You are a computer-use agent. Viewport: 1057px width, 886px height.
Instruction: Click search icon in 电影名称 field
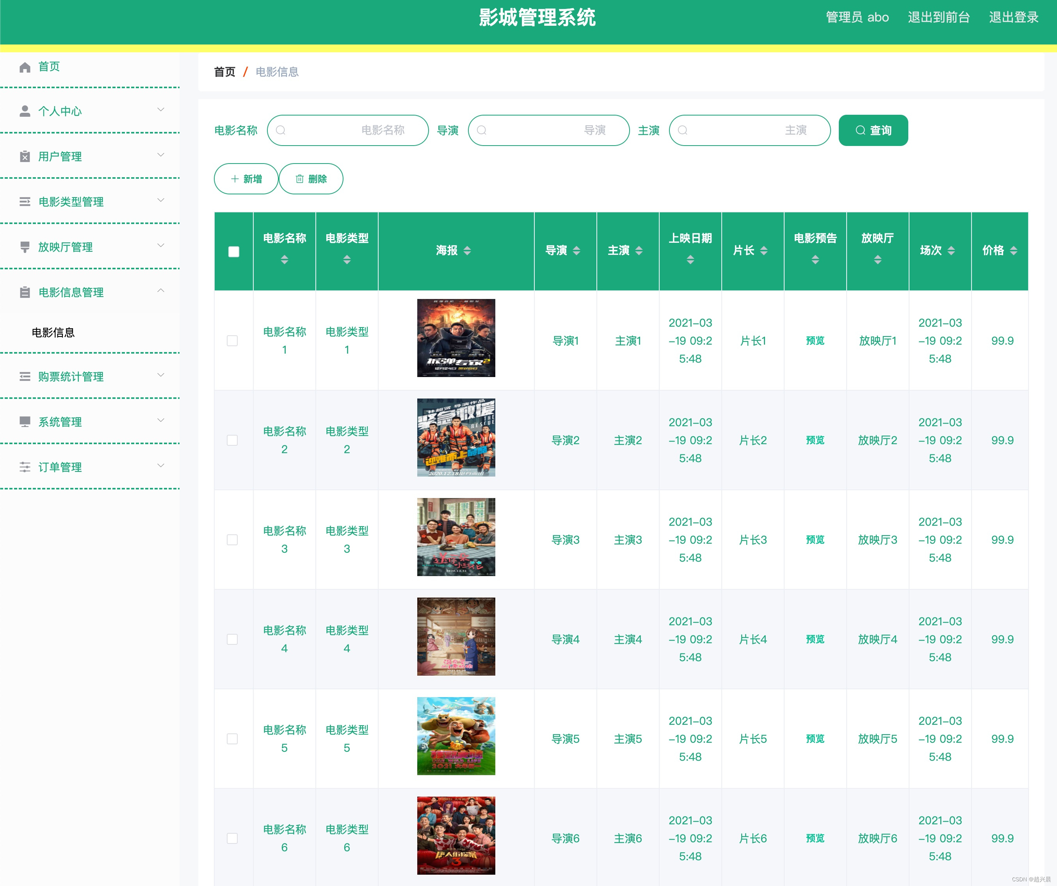281,130
